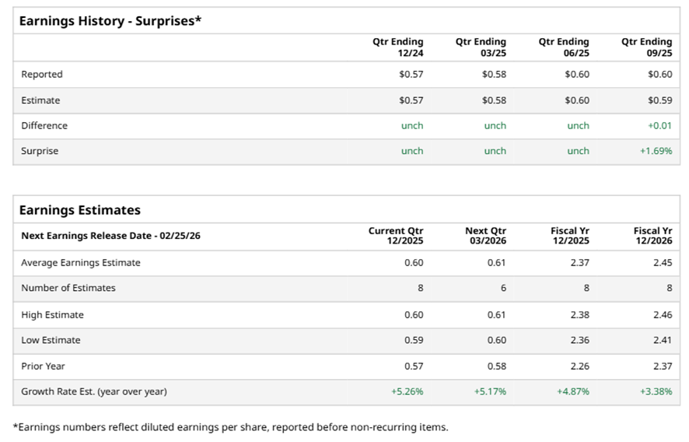Select the Fiscal Yr 12/2026 column header
This screenshot has width=689, height=442.
pyautogui.click(x=652, y=236)
